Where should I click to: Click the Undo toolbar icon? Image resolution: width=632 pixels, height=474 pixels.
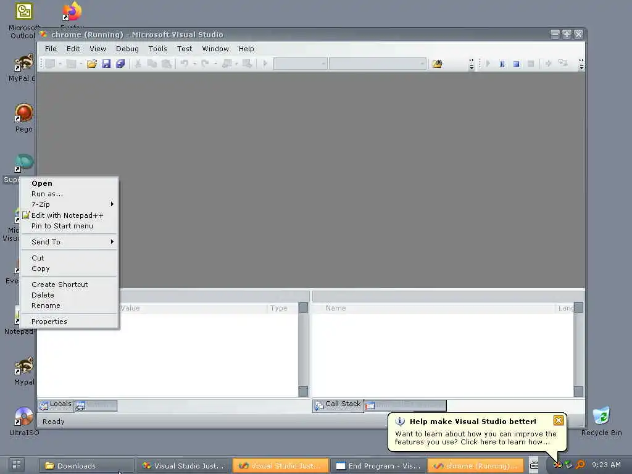click(x=184, y=64)
